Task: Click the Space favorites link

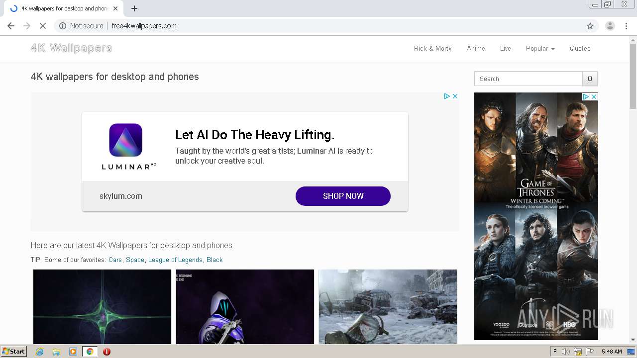Action: click(x=135, y=260)
